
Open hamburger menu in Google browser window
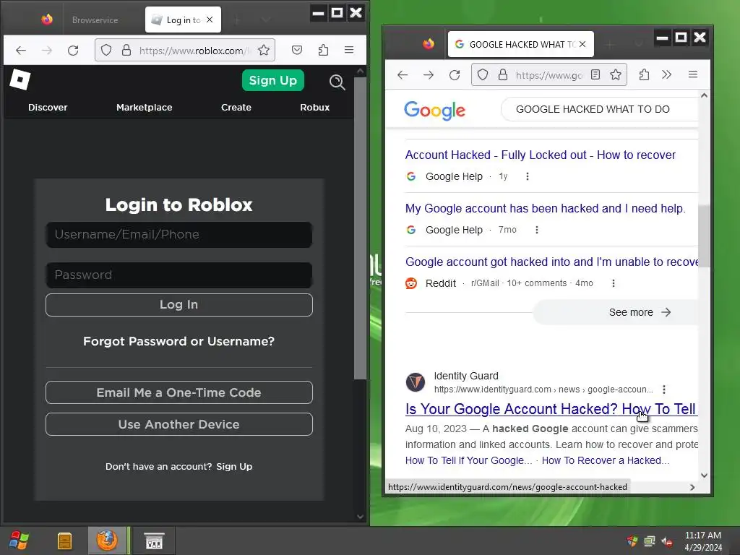tap(693, 74)
